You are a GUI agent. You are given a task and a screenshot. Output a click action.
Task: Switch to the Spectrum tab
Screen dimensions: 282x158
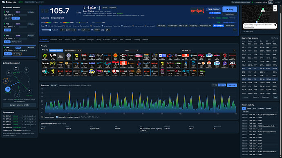point(53,40)
